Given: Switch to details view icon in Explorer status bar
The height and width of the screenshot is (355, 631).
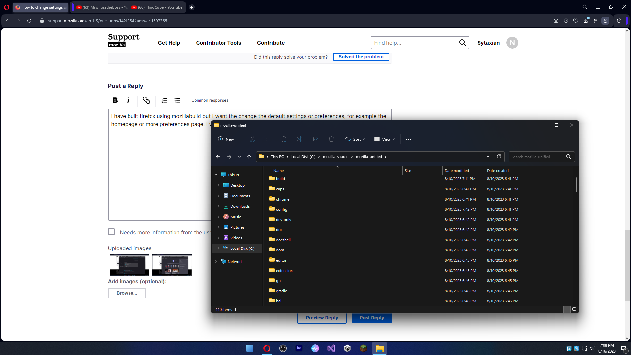Looking at the screenshot, I should pyautogui.click(x=567, y=309).
